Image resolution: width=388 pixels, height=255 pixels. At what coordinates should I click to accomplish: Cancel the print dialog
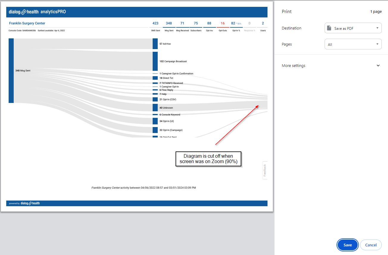[371, 245]
